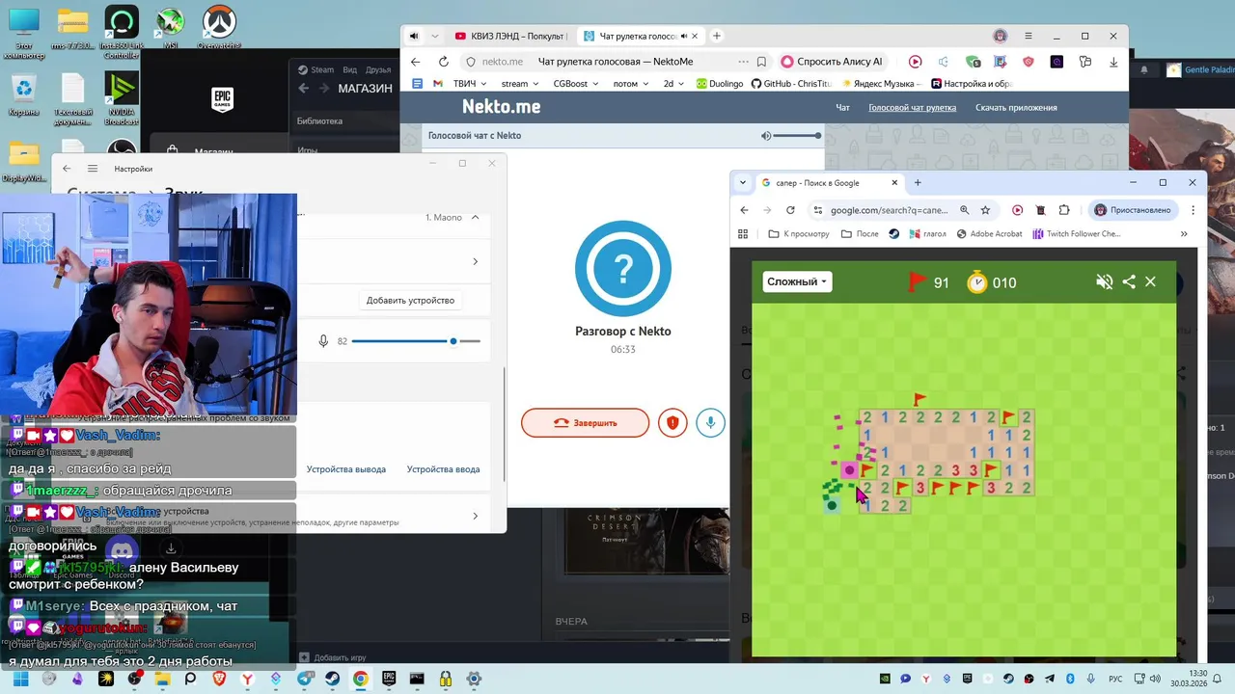Viewport: 1235px width, 694px height.
Task: Open Устройства вывода link in Settings
Action: pos(346,469)
